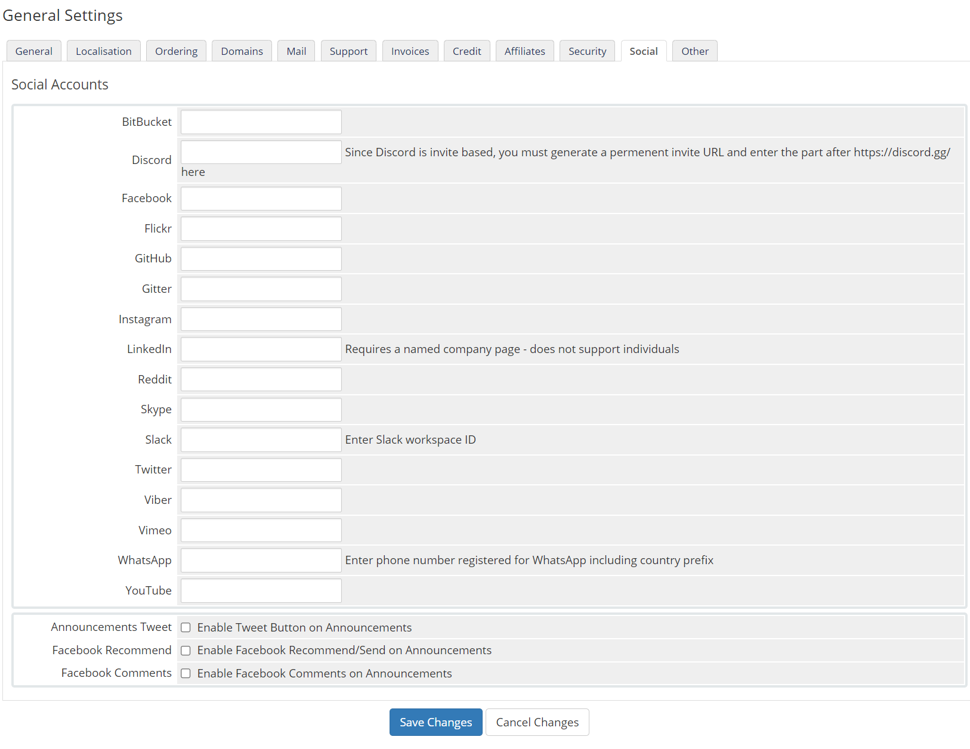
Task: Focus the WhatsApp phone number field
Action: 261,561
